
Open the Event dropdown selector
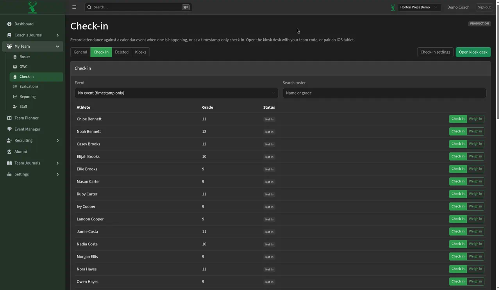(177, 93)
